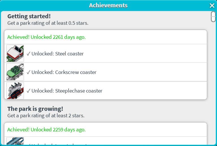
Task: Select the 'Unlocked: Corkscrew coaster' row text
Action: point(64,72)
